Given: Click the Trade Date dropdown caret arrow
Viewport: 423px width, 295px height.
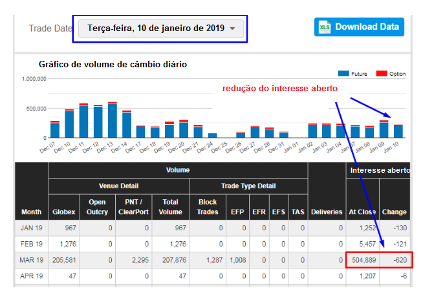Looking at the screenshot, I should [x=233, y=29].
